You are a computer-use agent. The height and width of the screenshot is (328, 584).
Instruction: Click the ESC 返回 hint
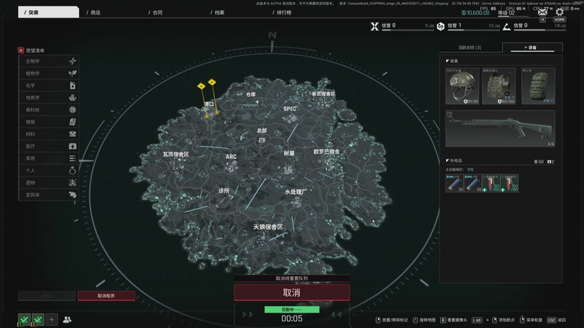557,320
